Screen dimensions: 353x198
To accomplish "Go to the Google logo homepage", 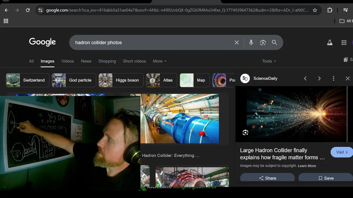I will pyautogui.click(x=42, y=42).
